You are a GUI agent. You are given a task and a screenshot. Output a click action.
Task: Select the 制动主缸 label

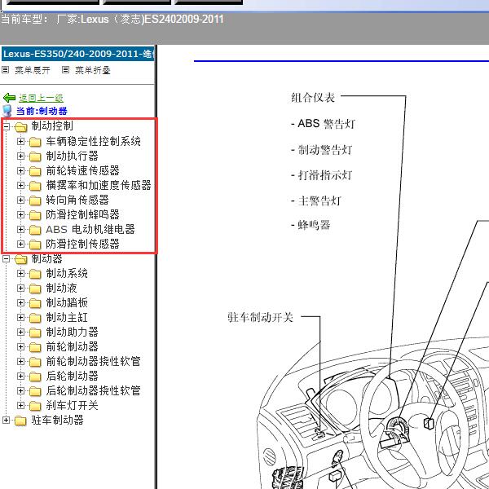[x=67, y=318]
